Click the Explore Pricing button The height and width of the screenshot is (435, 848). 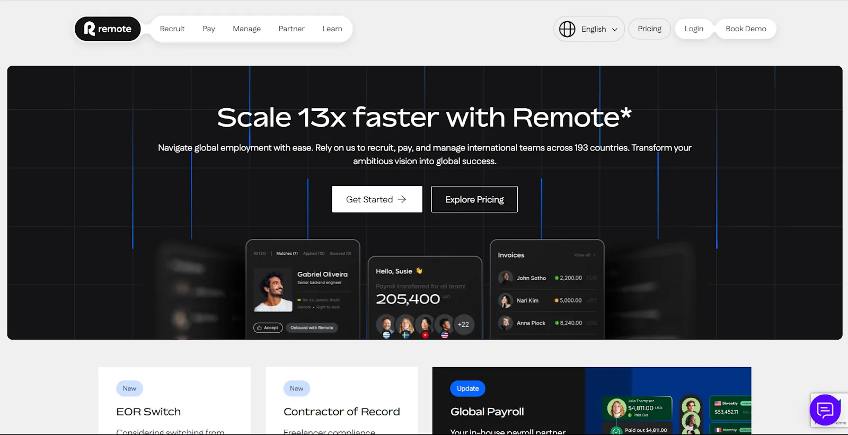point(474,199)
